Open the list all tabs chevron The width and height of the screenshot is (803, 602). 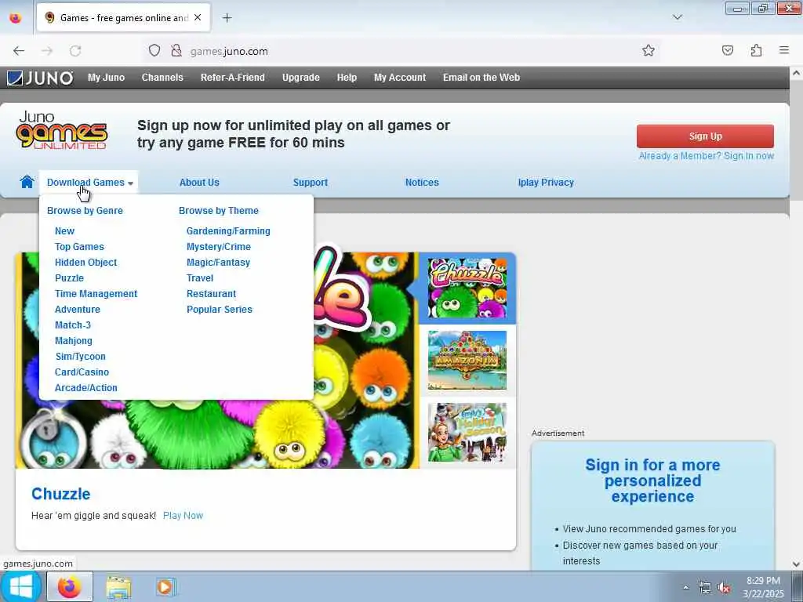pos(677,17)
